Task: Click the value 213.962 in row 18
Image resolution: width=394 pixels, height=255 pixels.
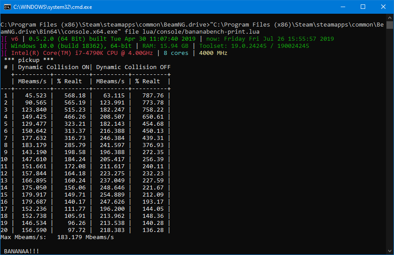Action: click(x=112, y=216)
